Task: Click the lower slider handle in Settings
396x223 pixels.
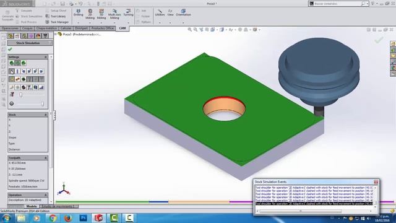Action: pos(42,103)
